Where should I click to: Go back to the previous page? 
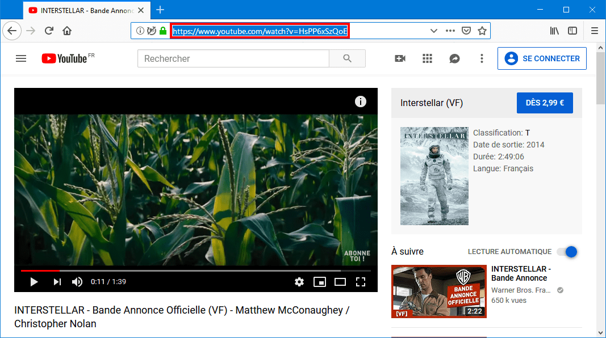[12, 31]
